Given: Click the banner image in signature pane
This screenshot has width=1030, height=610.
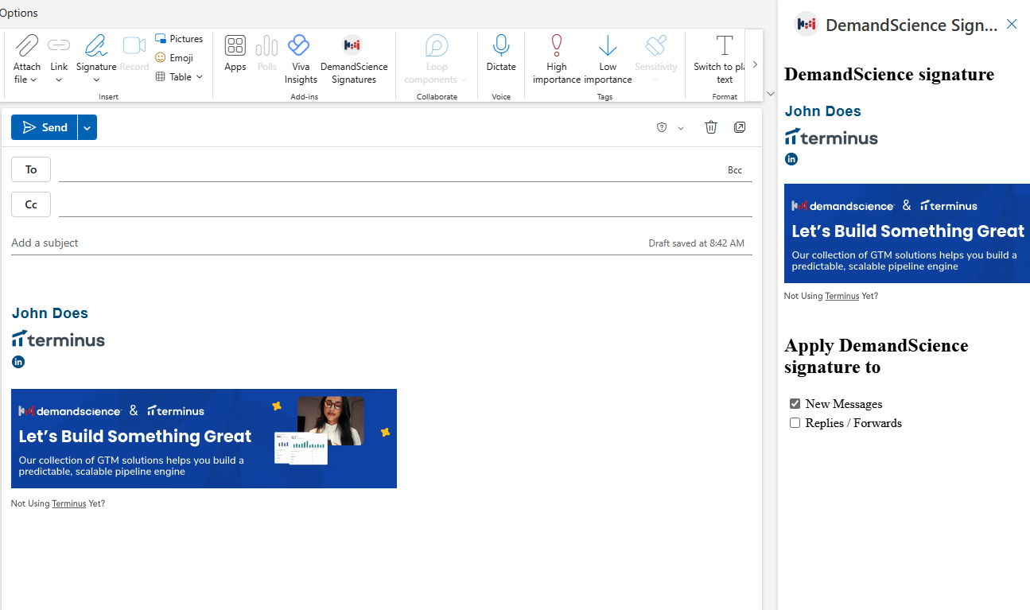Looking at the screenshot, I should [907, 233].
